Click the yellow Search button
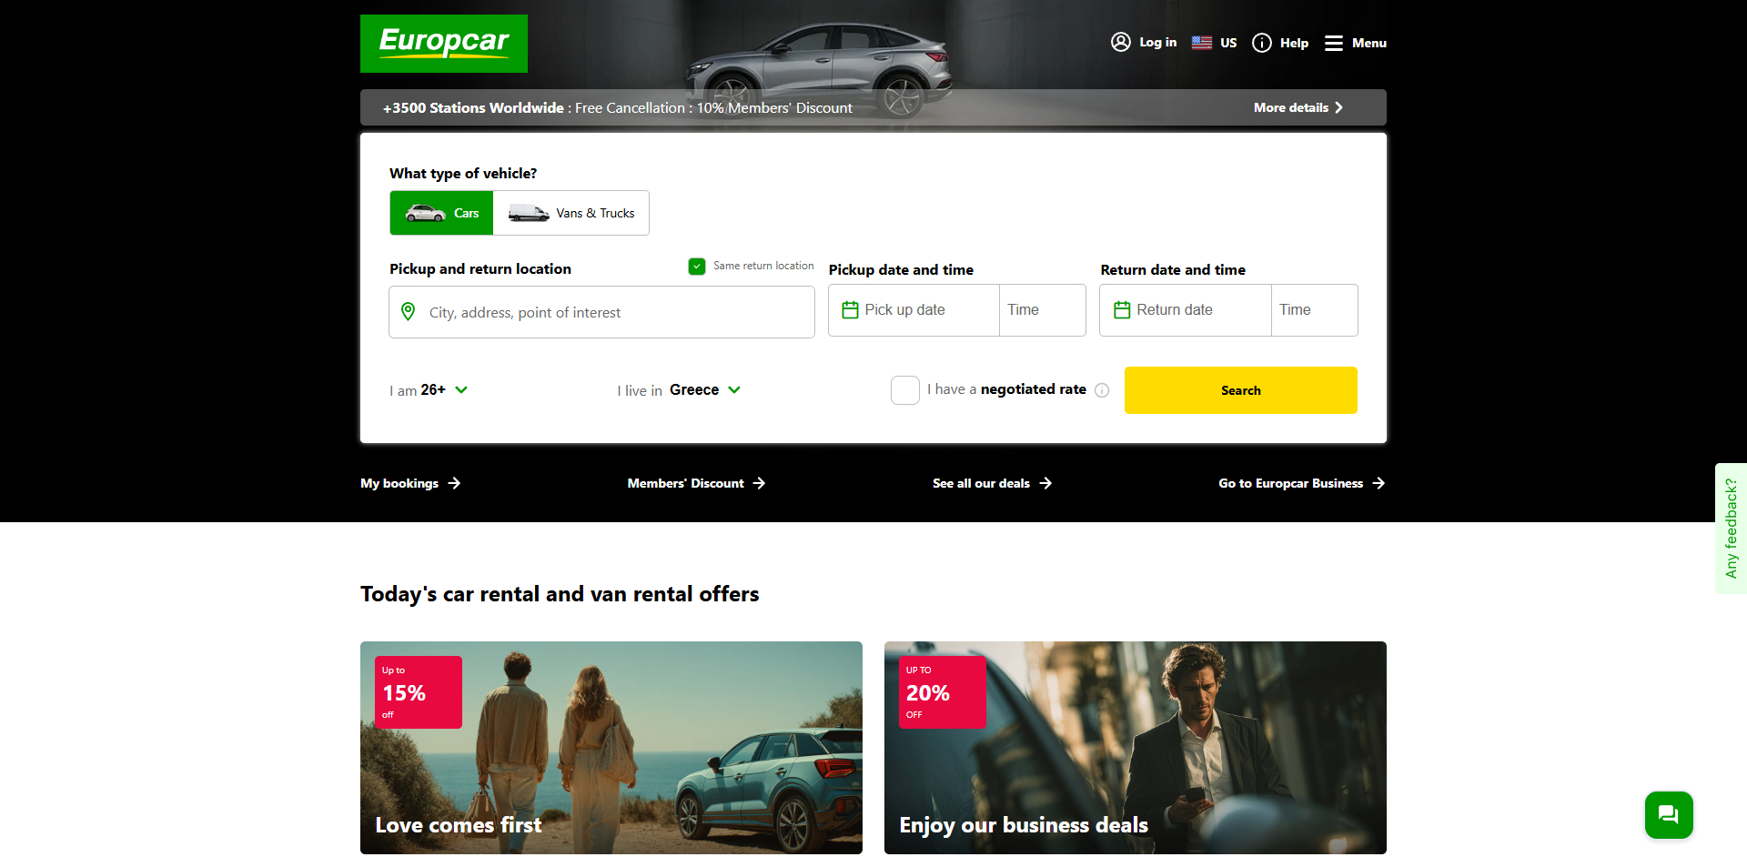The width and height of the screenshot is (1747, 867). coord(1241,390)
